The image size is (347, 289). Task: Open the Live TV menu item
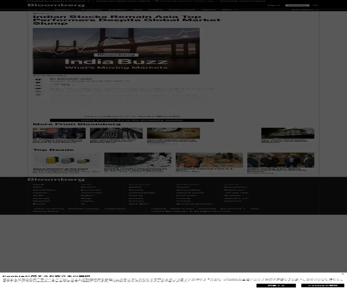[37, 10]
